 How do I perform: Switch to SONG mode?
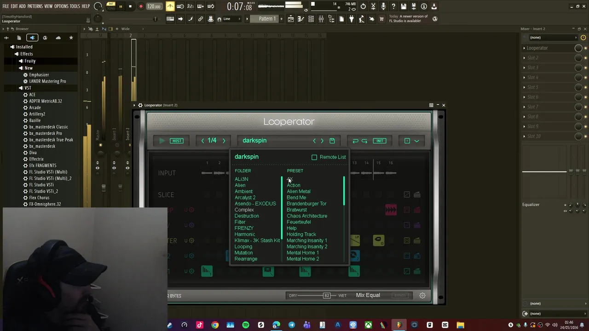tap(111, 9)
